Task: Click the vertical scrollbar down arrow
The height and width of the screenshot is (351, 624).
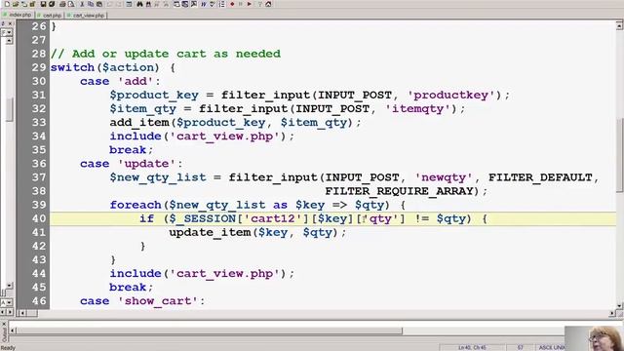Action: click(620, 305)
